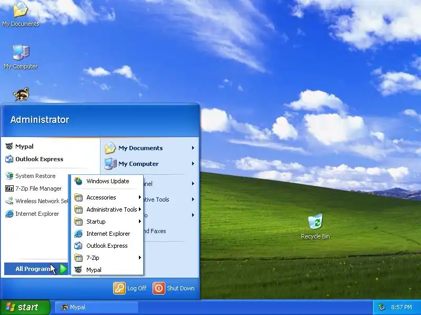Expand the 7-Zip submenu arrow
Screen dimensions: 421x315
point(139,258)
